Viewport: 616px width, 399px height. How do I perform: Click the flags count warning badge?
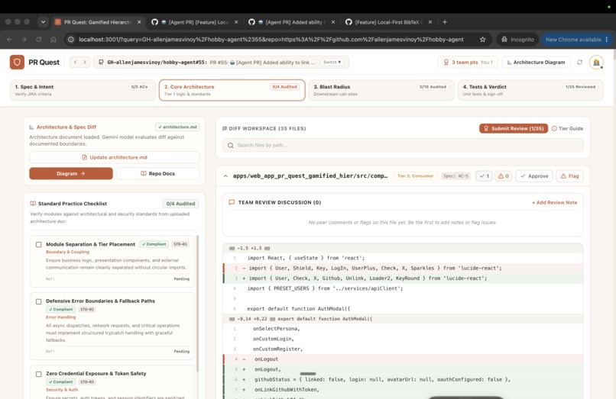(503, 175)
